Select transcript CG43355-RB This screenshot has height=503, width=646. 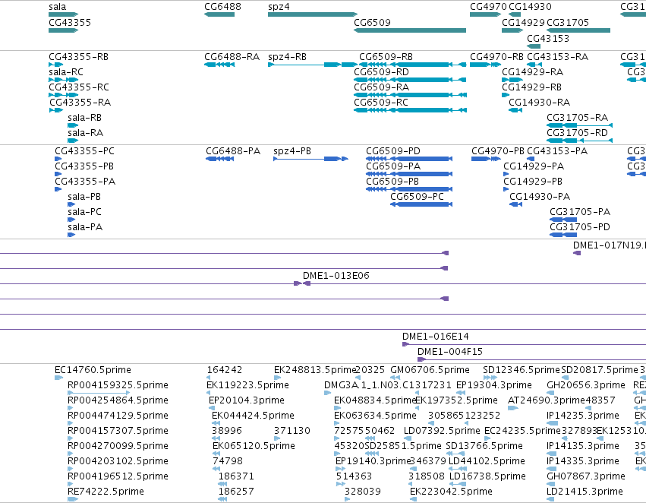coord(55,65)
